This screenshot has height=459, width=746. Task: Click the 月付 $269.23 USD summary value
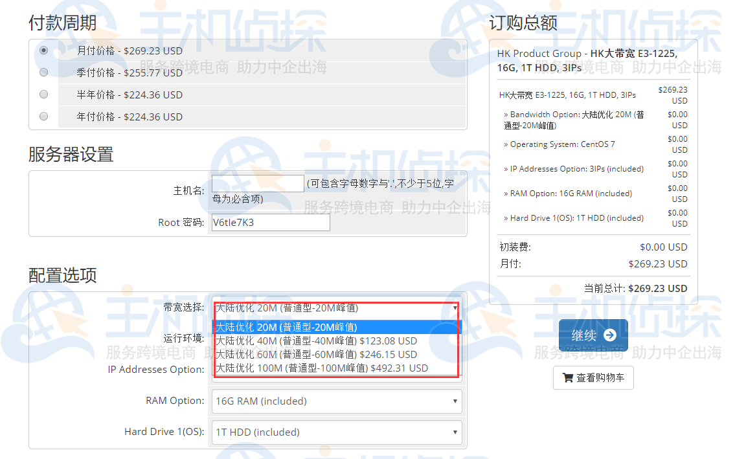click(x=658, y=264)
